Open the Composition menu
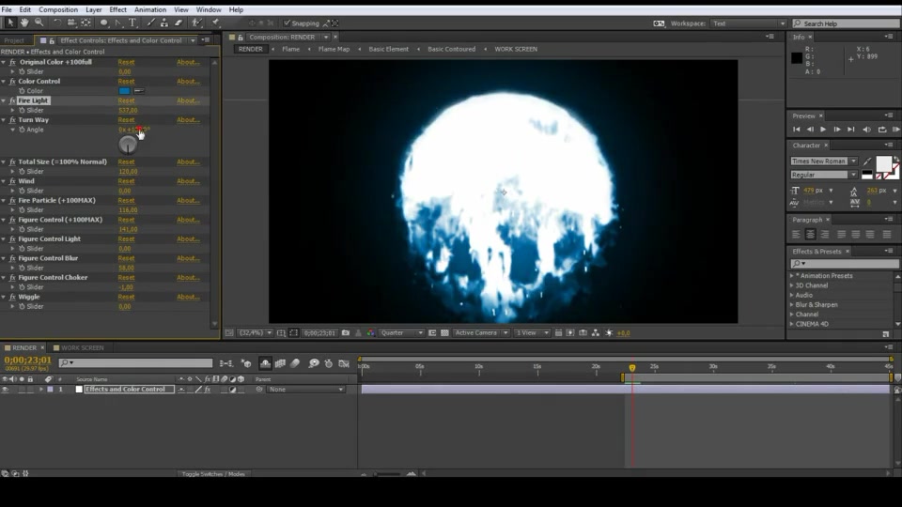Viewport: 902px width, 507px height. [58, 9]
